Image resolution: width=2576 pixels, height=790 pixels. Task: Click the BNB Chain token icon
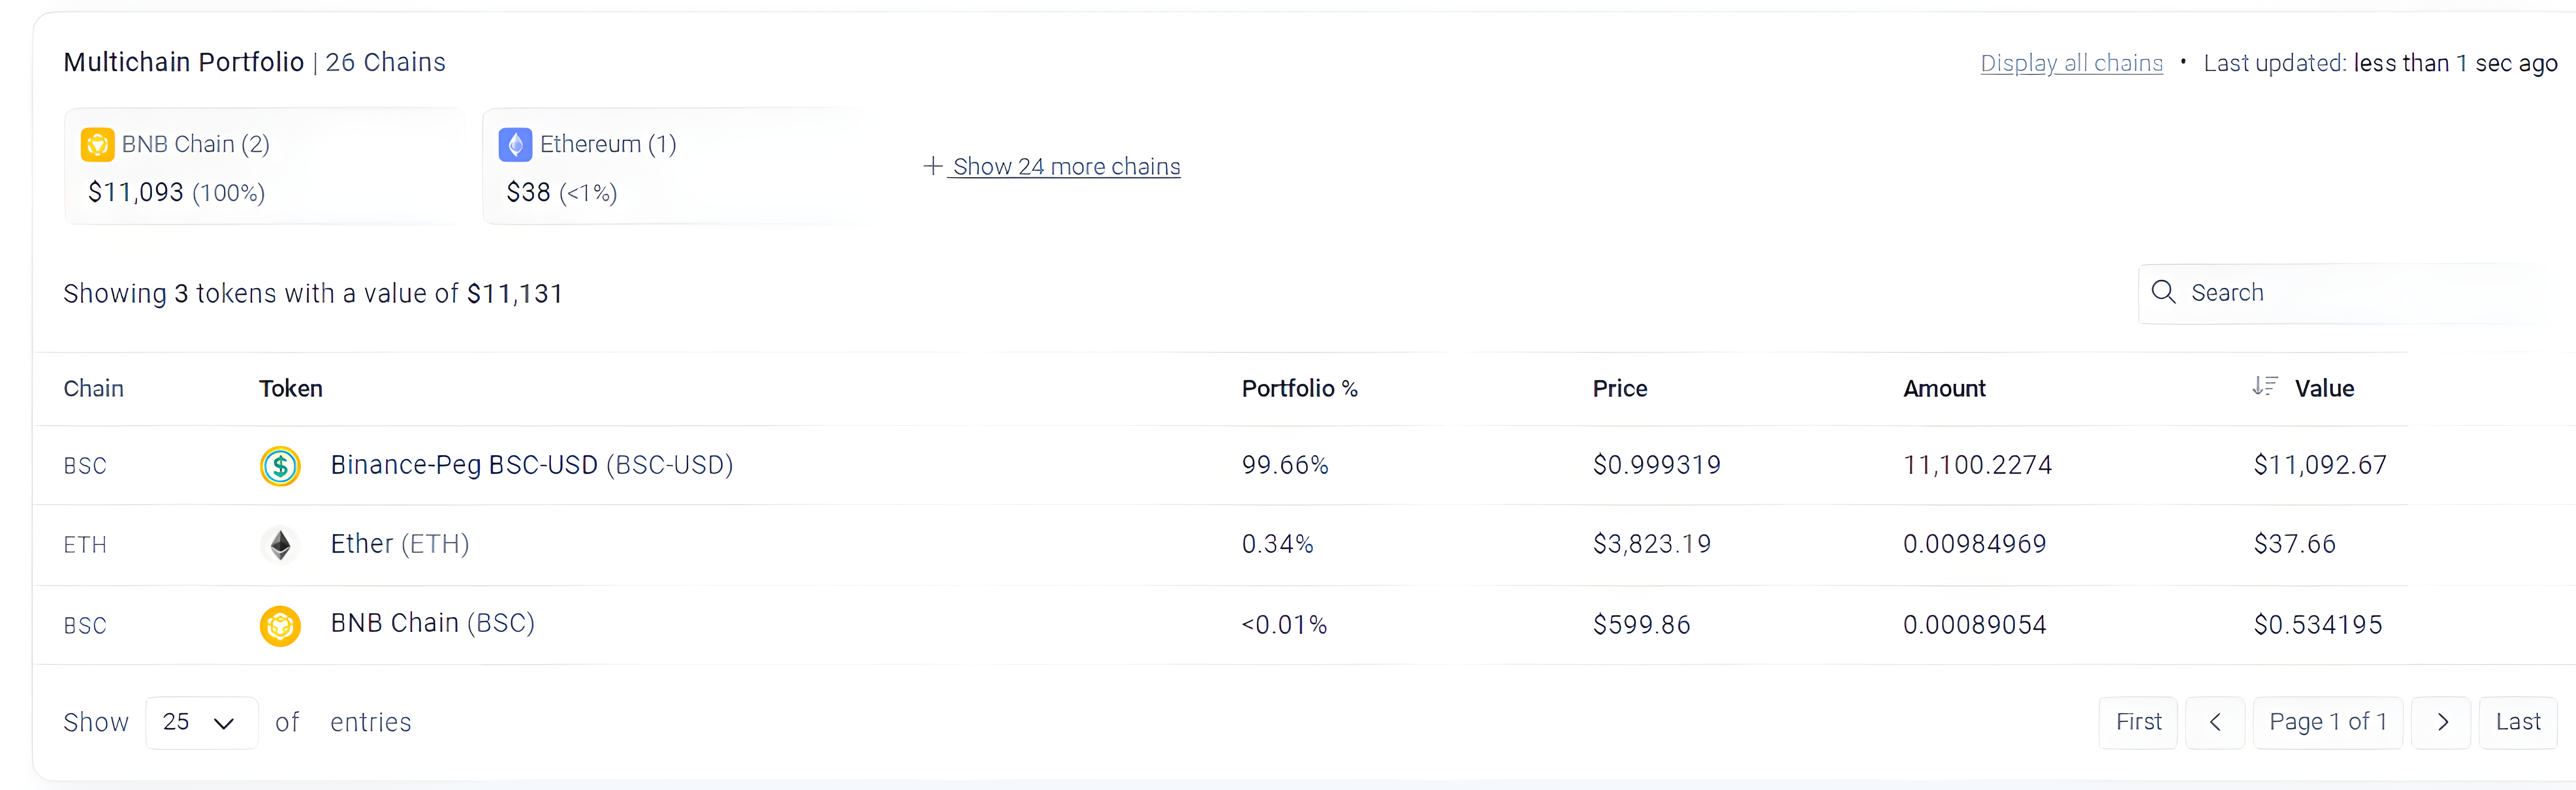pos(280,626)
